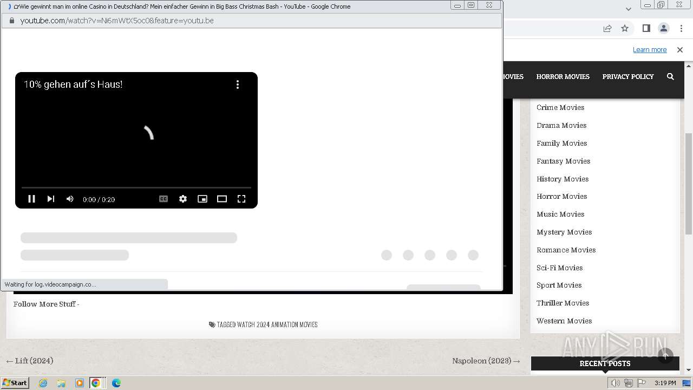Screen dimensions: 693x390
Task: Expand Chrome tab search chevron
Action: [x=629, y=9]
